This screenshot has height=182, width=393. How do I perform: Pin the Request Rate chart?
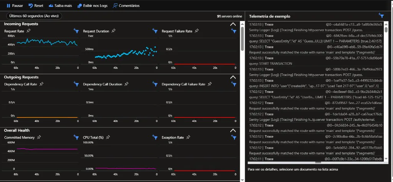[28, 31]
